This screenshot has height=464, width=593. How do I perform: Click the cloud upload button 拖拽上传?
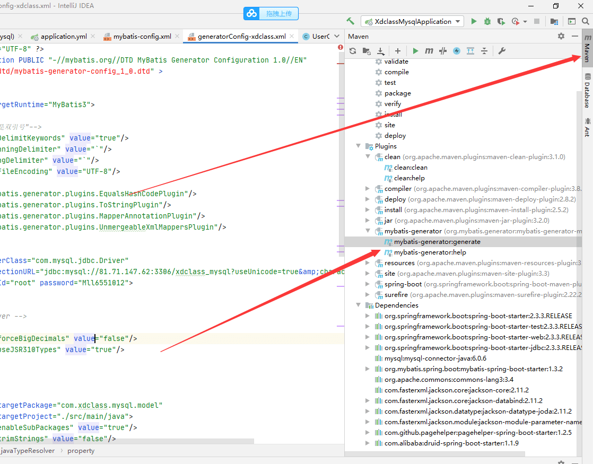coord(271,14)
